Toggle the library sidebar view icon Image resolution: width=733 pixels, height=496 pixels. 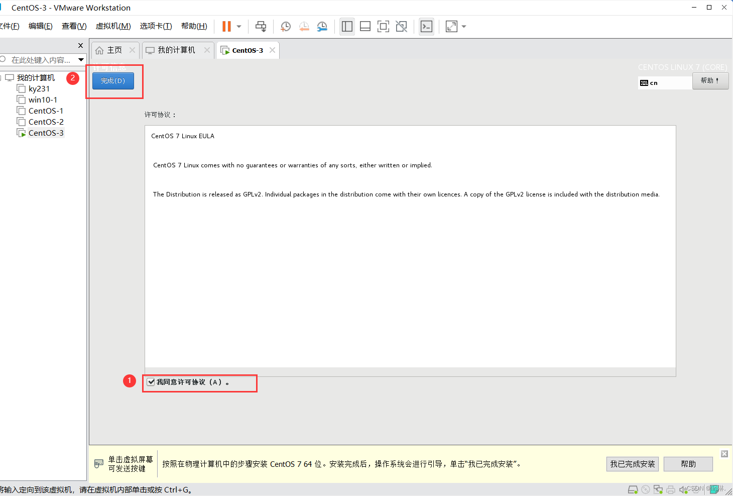pos(347,27)
